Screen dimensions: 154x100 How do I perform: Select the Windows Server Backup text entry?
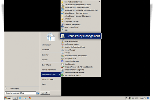(x=73, y=75)
